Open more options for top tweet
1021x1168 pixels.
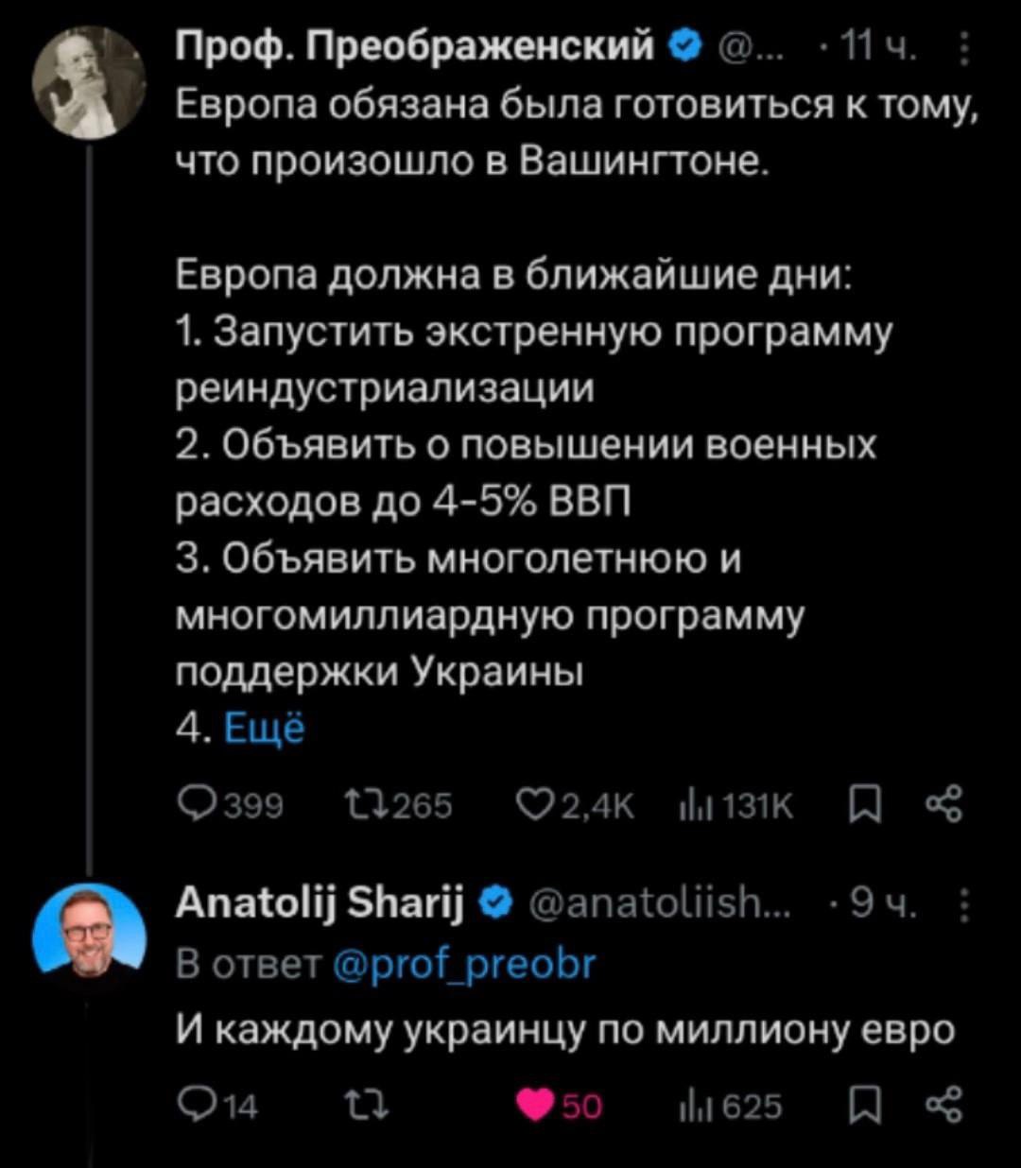(x=962, y=45)
